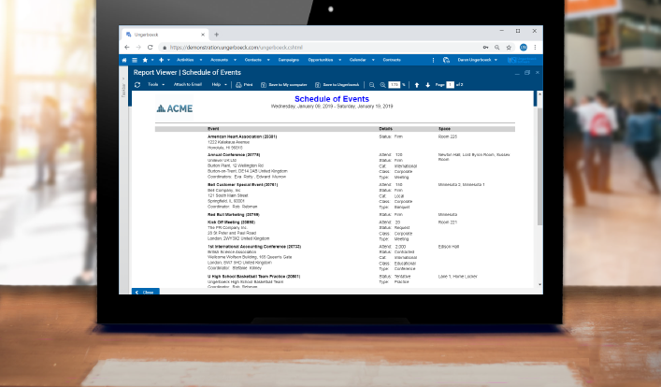Click the browser zoom magnifier in address bar
The height and width of the screenshot is (387, 661).
[497, 48]
